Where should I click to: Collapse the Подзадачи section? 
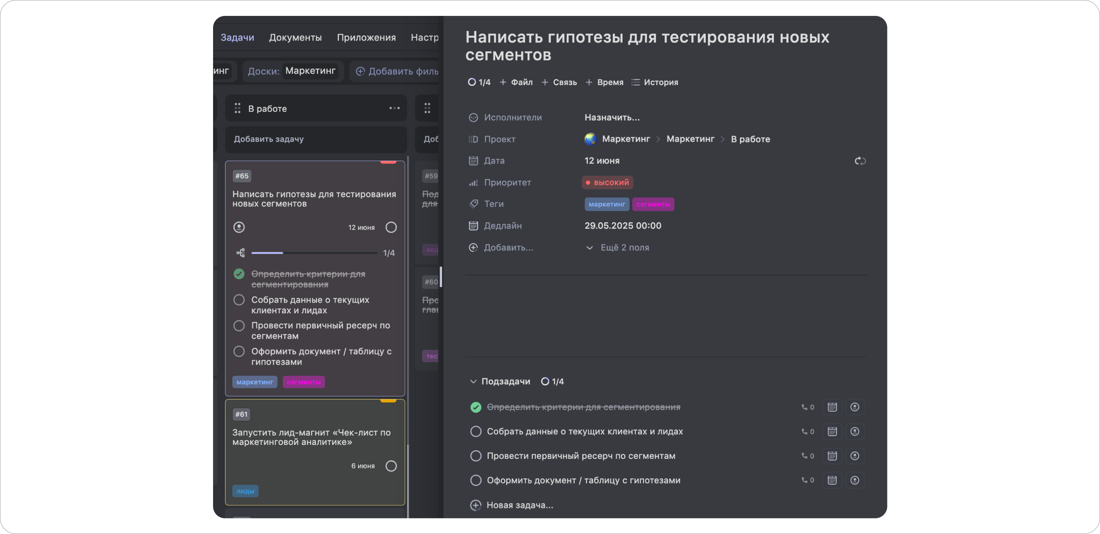tap(474, 381)
